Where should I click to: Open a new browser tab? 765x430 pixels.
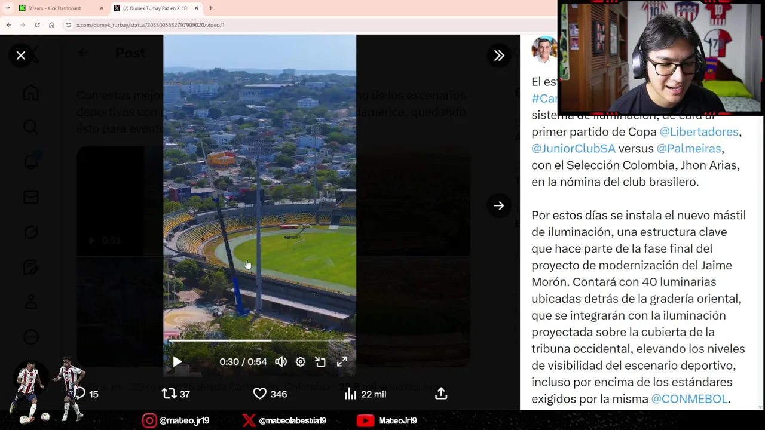point(210,8)
